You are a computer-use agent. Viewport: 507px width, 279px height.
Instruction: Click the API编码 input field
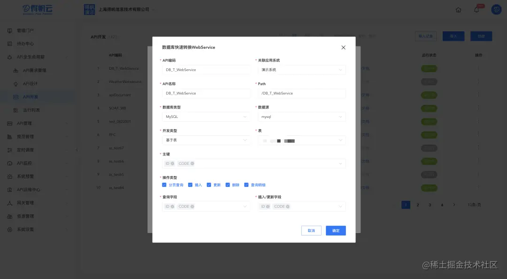[206, 69]
